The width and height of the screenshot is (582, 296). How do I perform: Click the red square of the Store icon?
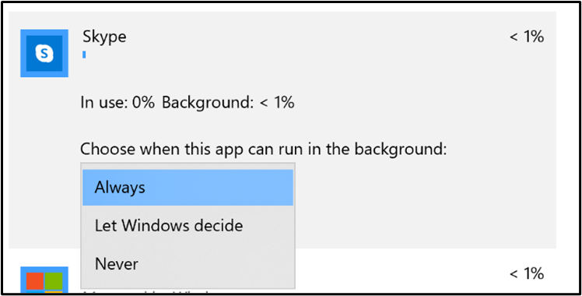coord(35,281)
